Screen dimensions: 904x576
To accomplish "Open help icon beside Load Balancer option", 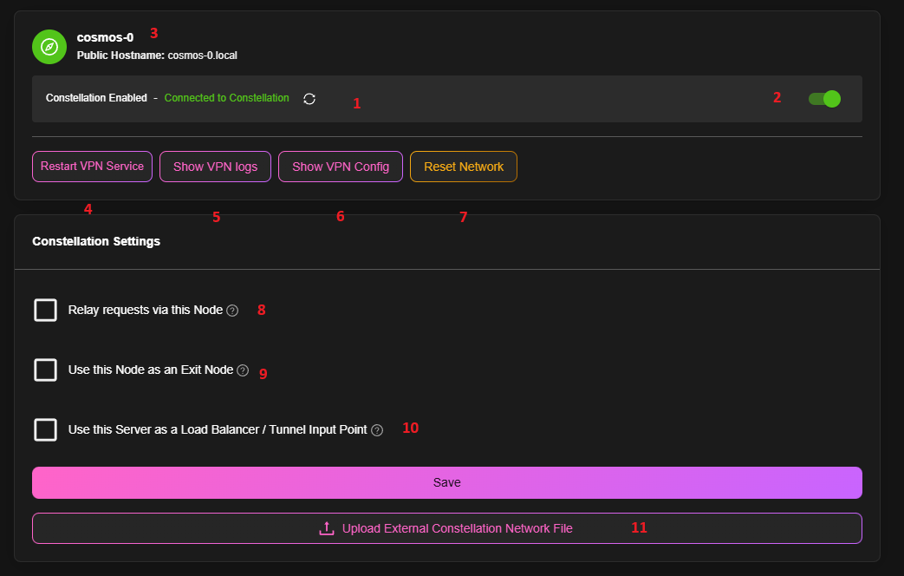I will click(x=377, y=430).
